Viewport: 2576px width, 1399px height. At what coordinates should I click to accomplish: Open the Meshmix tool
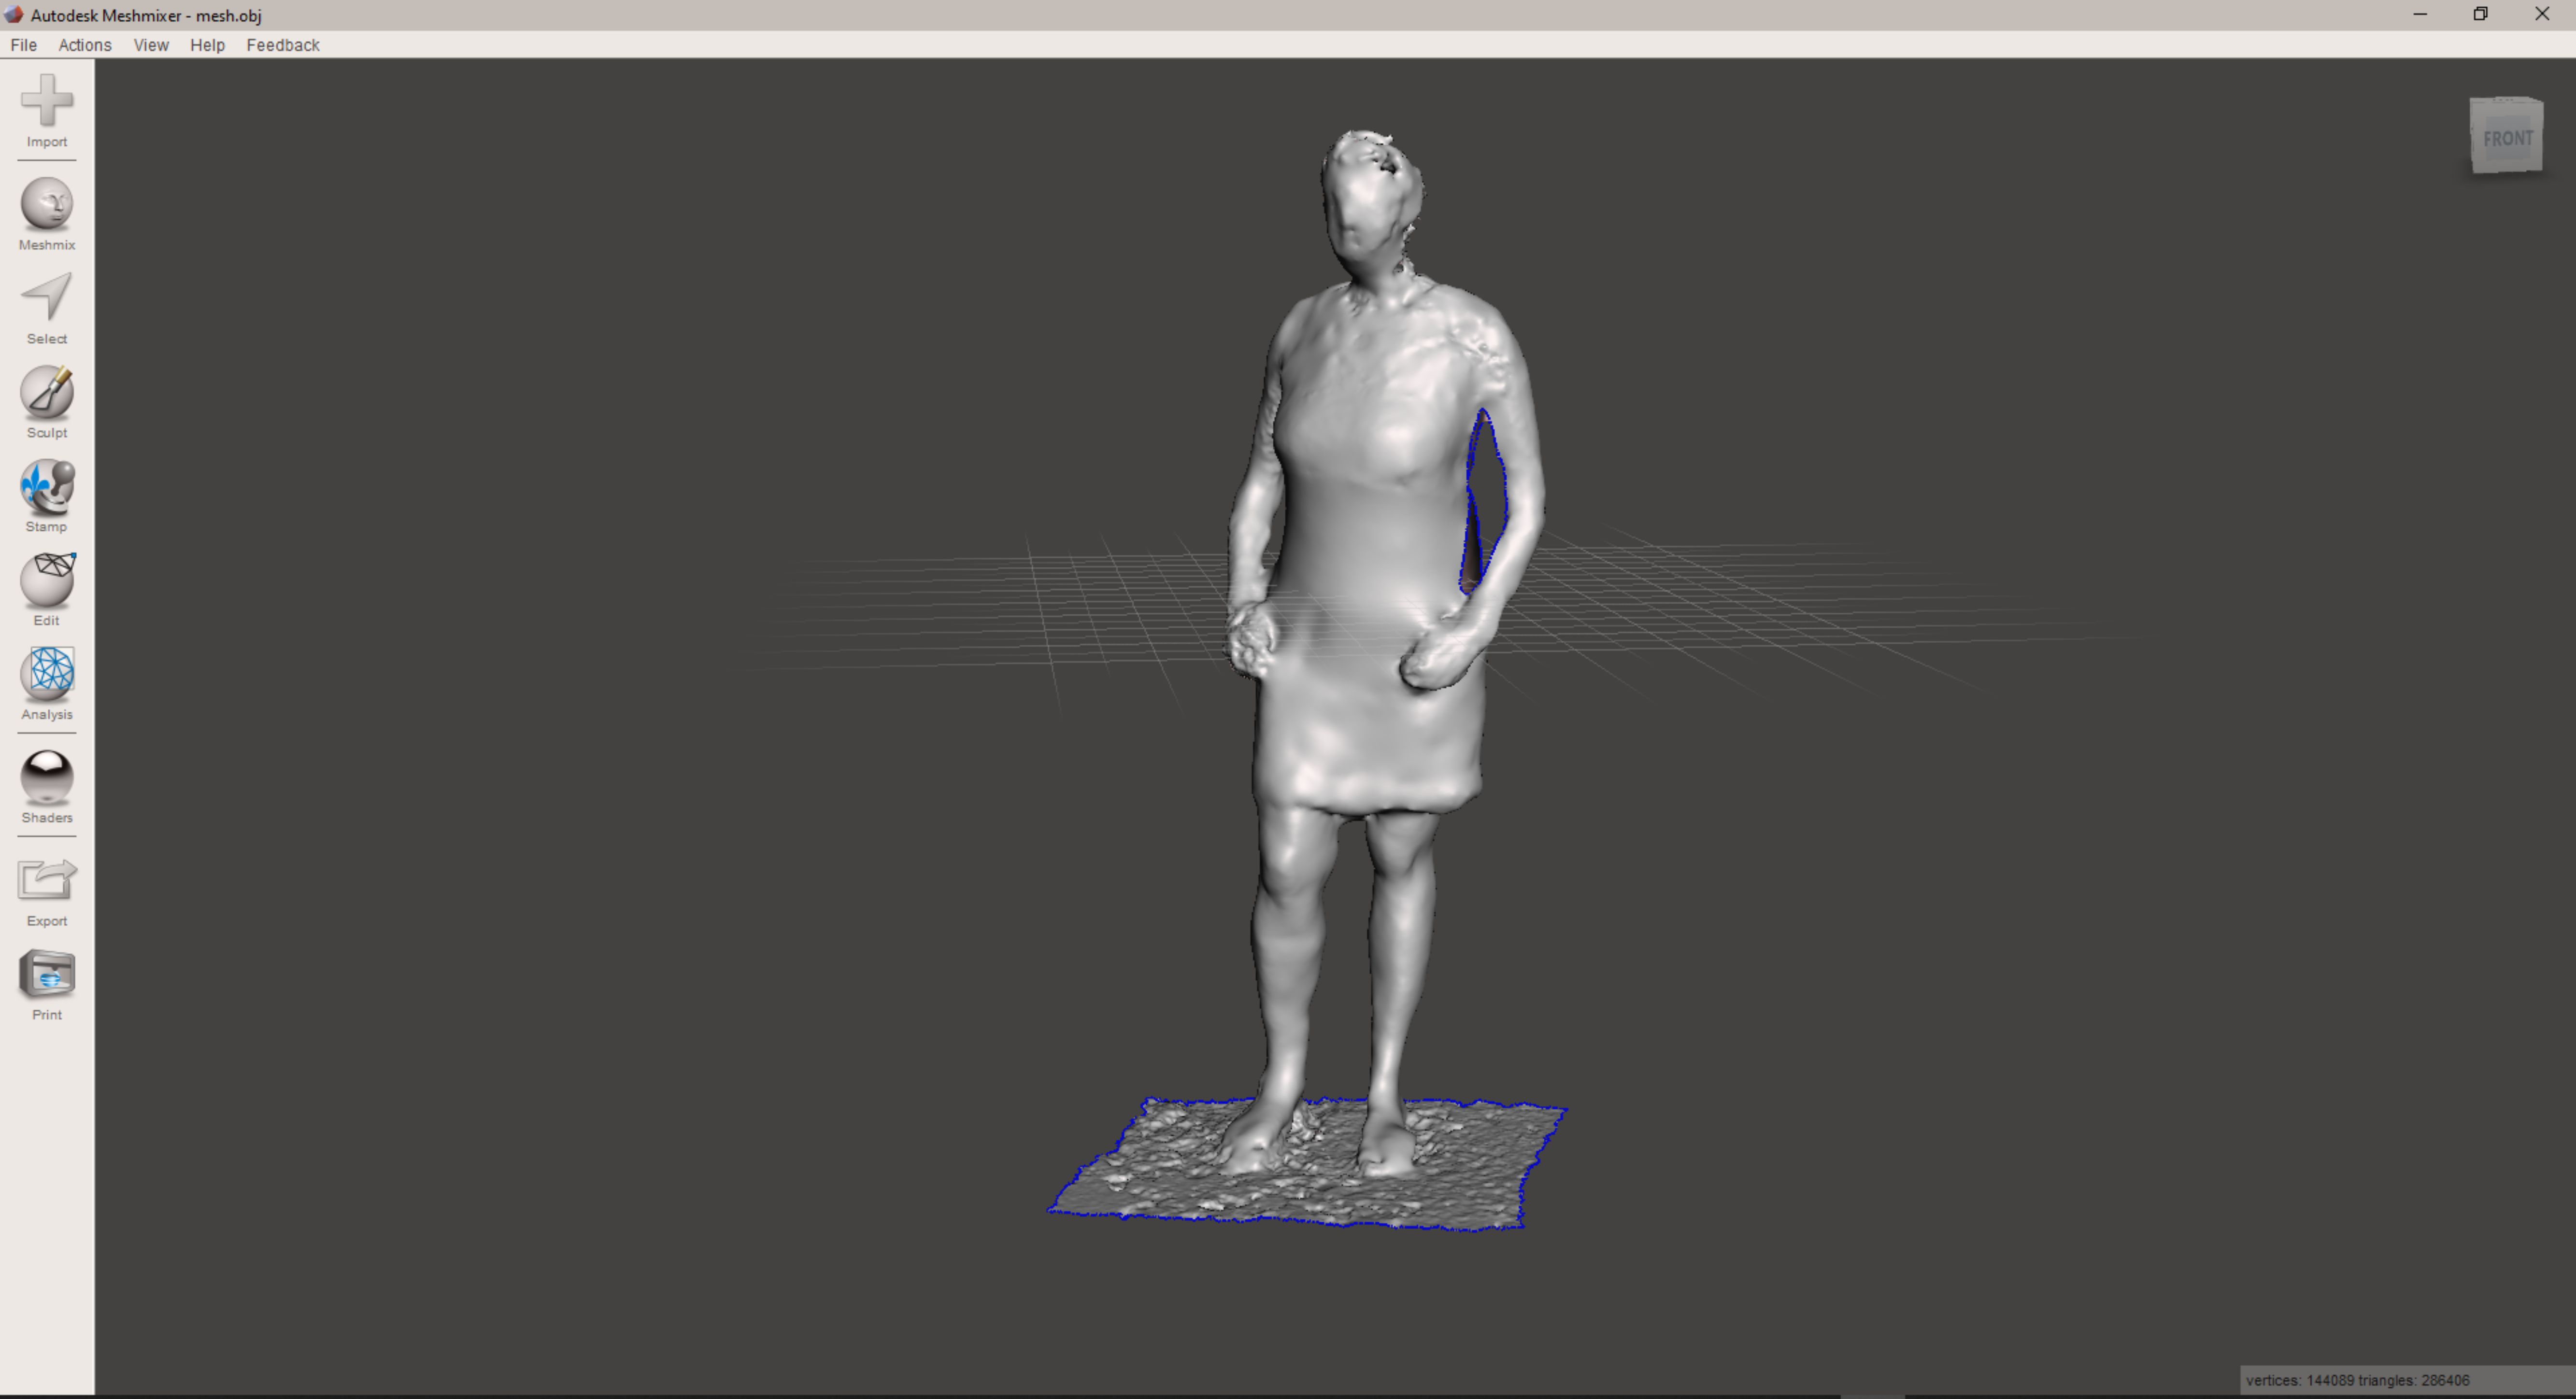point(47,205)
